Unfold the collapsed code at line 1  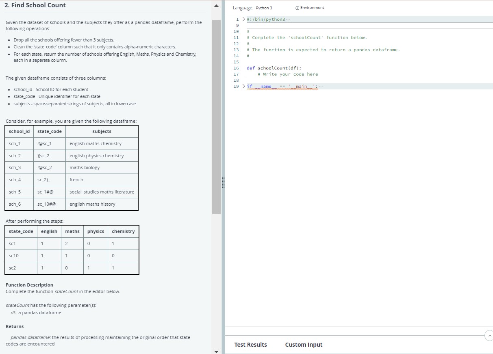tap(244, 19)
